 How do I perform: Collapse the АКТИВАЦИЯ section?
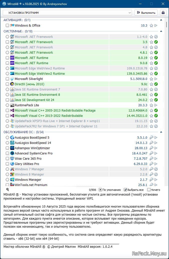tap(161, 20)
